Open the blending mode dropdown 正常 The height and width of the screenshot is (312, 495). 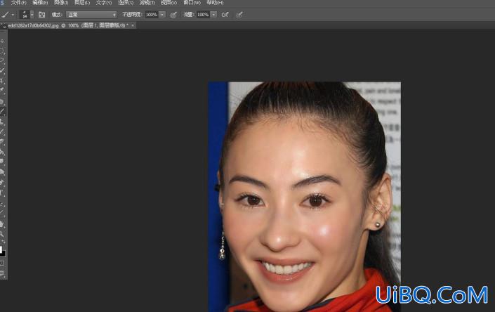[x=91, y=15]
